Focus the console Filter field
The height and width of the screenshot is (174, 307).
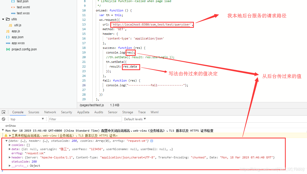85,119
